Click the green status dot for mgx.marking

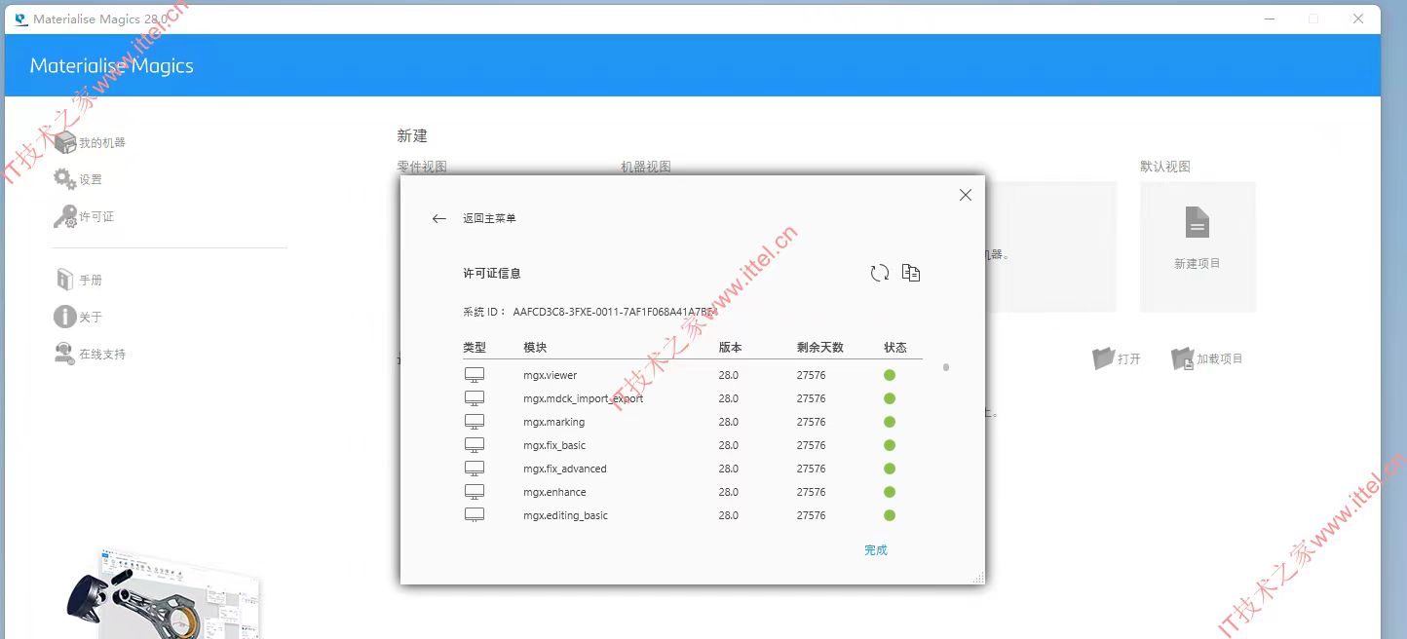click(x=890, y=422)
